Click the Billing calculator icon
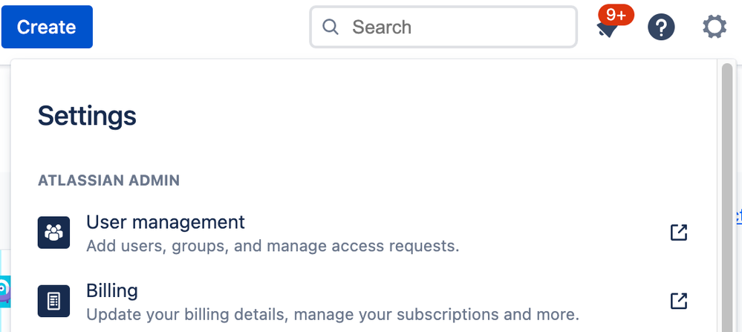The height and width of the screenshot is (332, 742). [x=54, y=301]
